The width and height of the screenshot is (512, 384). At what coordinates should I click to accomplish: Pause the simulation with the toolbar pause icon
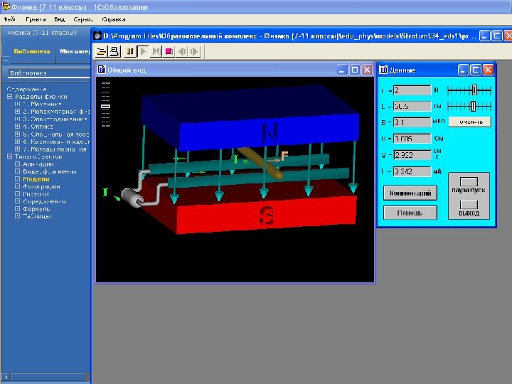(x=130, y=52)
